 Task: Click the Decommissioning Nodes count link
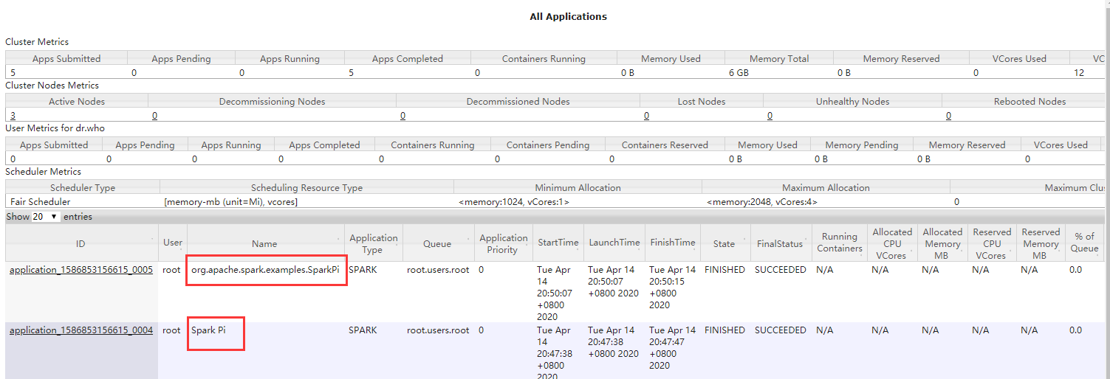pyautogui.click(x=154, y=116)
